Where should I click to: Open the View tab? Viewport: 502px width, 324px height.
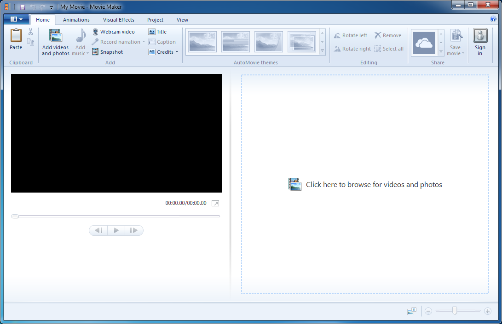[x=182, y=19]
